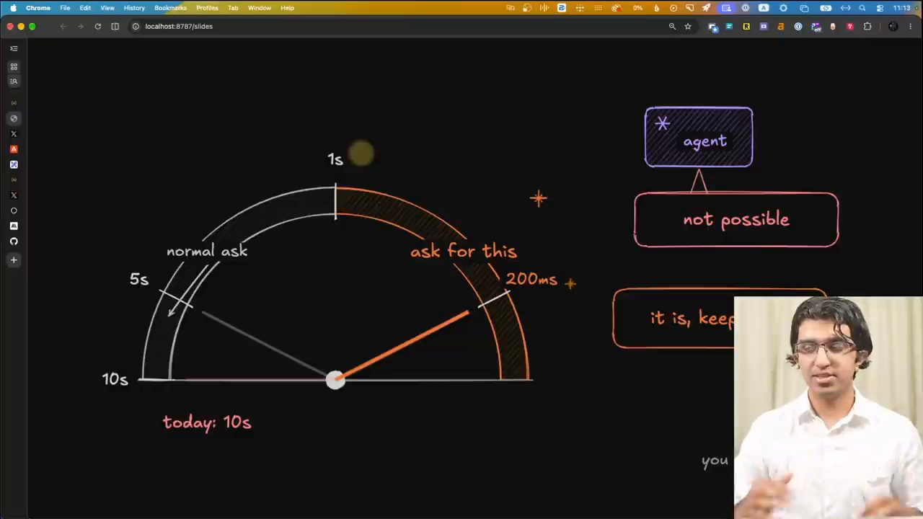This screenshot has height=519, width=923.
Task: Open the Bookmarks menu
Action: [x=170, y=8]
